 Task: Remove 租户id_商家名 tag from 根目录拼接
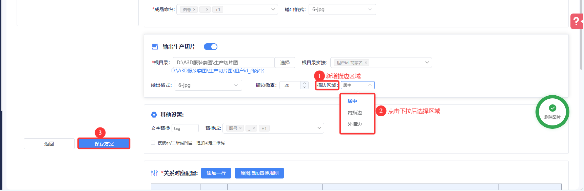click(366, 63)
